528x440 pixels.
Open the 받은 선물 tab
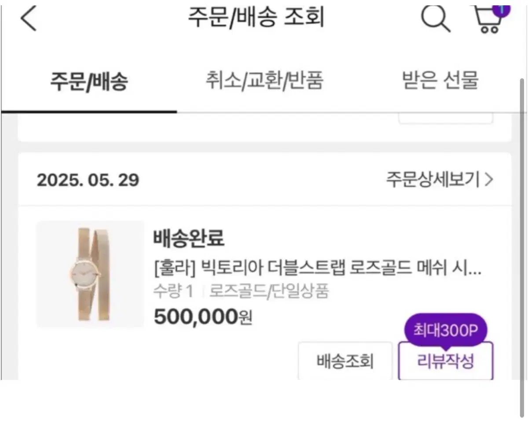point(440,82)
